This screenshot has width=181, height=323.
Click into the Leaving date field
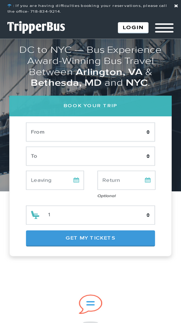coord(55,180)
